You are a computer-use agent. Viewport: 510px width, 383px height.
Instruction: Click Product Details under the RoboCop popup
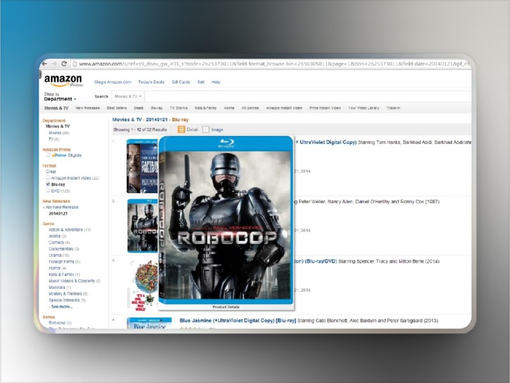coord(228,307)
